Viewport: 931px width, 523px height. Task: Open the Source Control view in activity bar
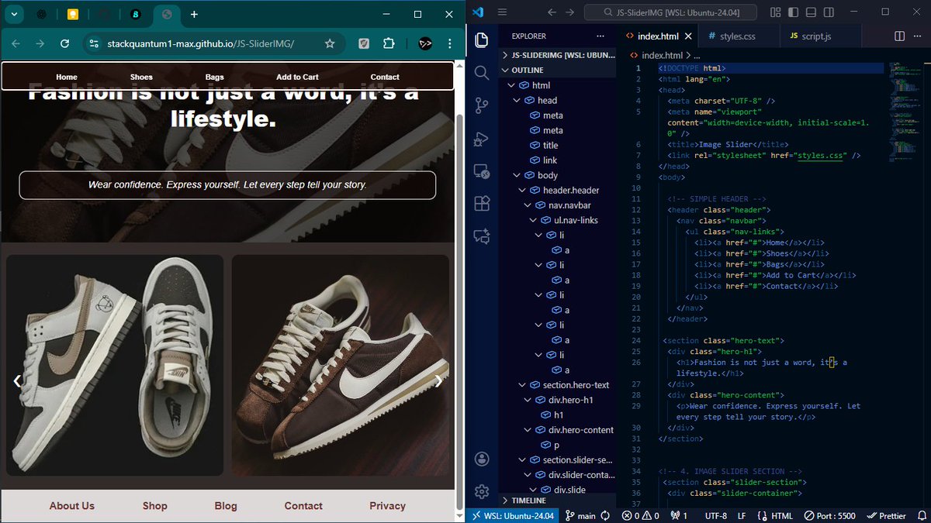(481, 106)
